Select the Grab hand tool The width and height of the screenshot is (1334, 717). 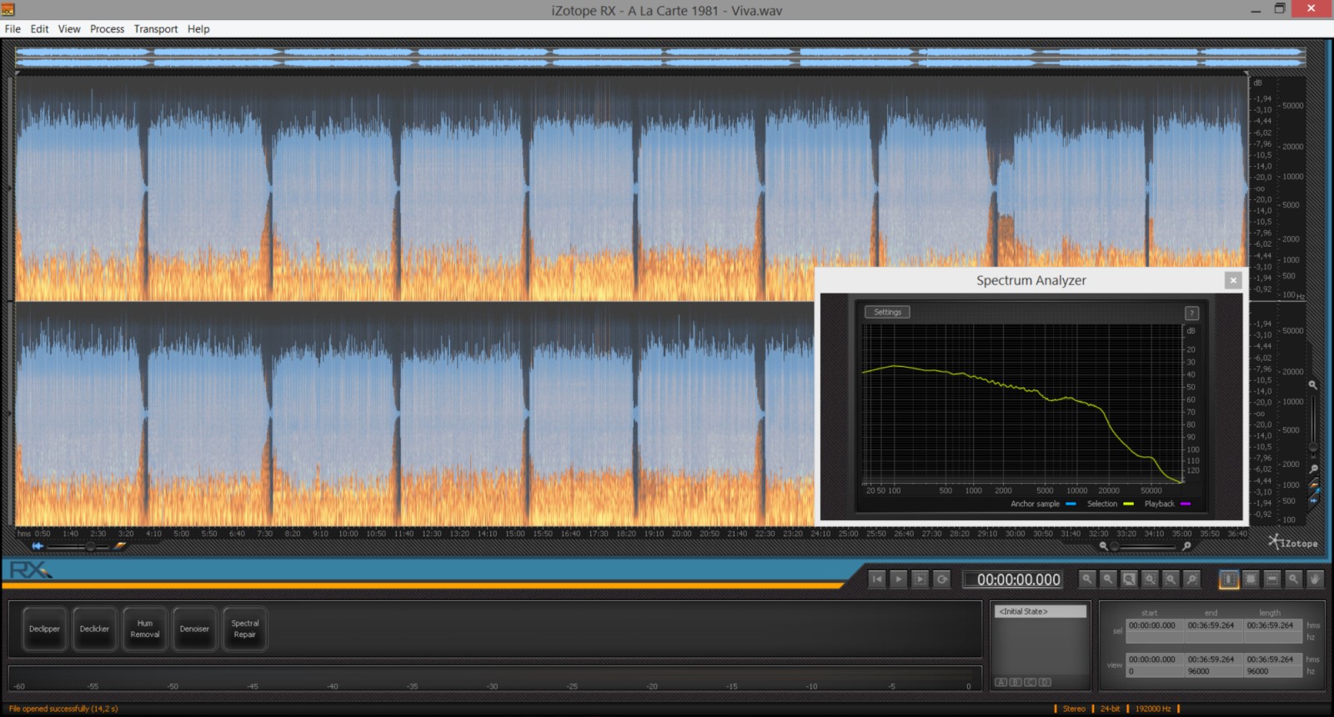pyautogui.click(x=1315, y=579)
